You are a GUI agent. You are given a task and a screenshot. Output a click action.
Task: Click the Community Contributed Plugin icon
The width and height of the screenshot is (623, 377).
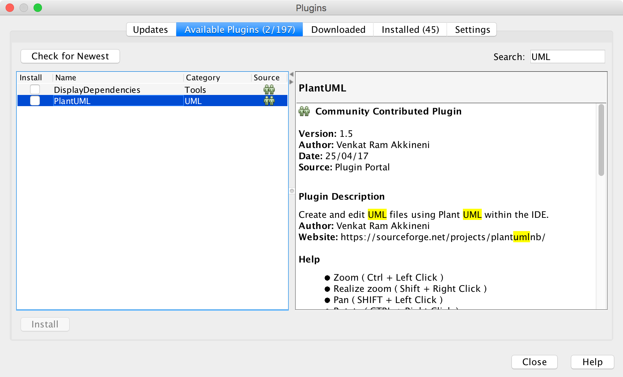point(304,111)
